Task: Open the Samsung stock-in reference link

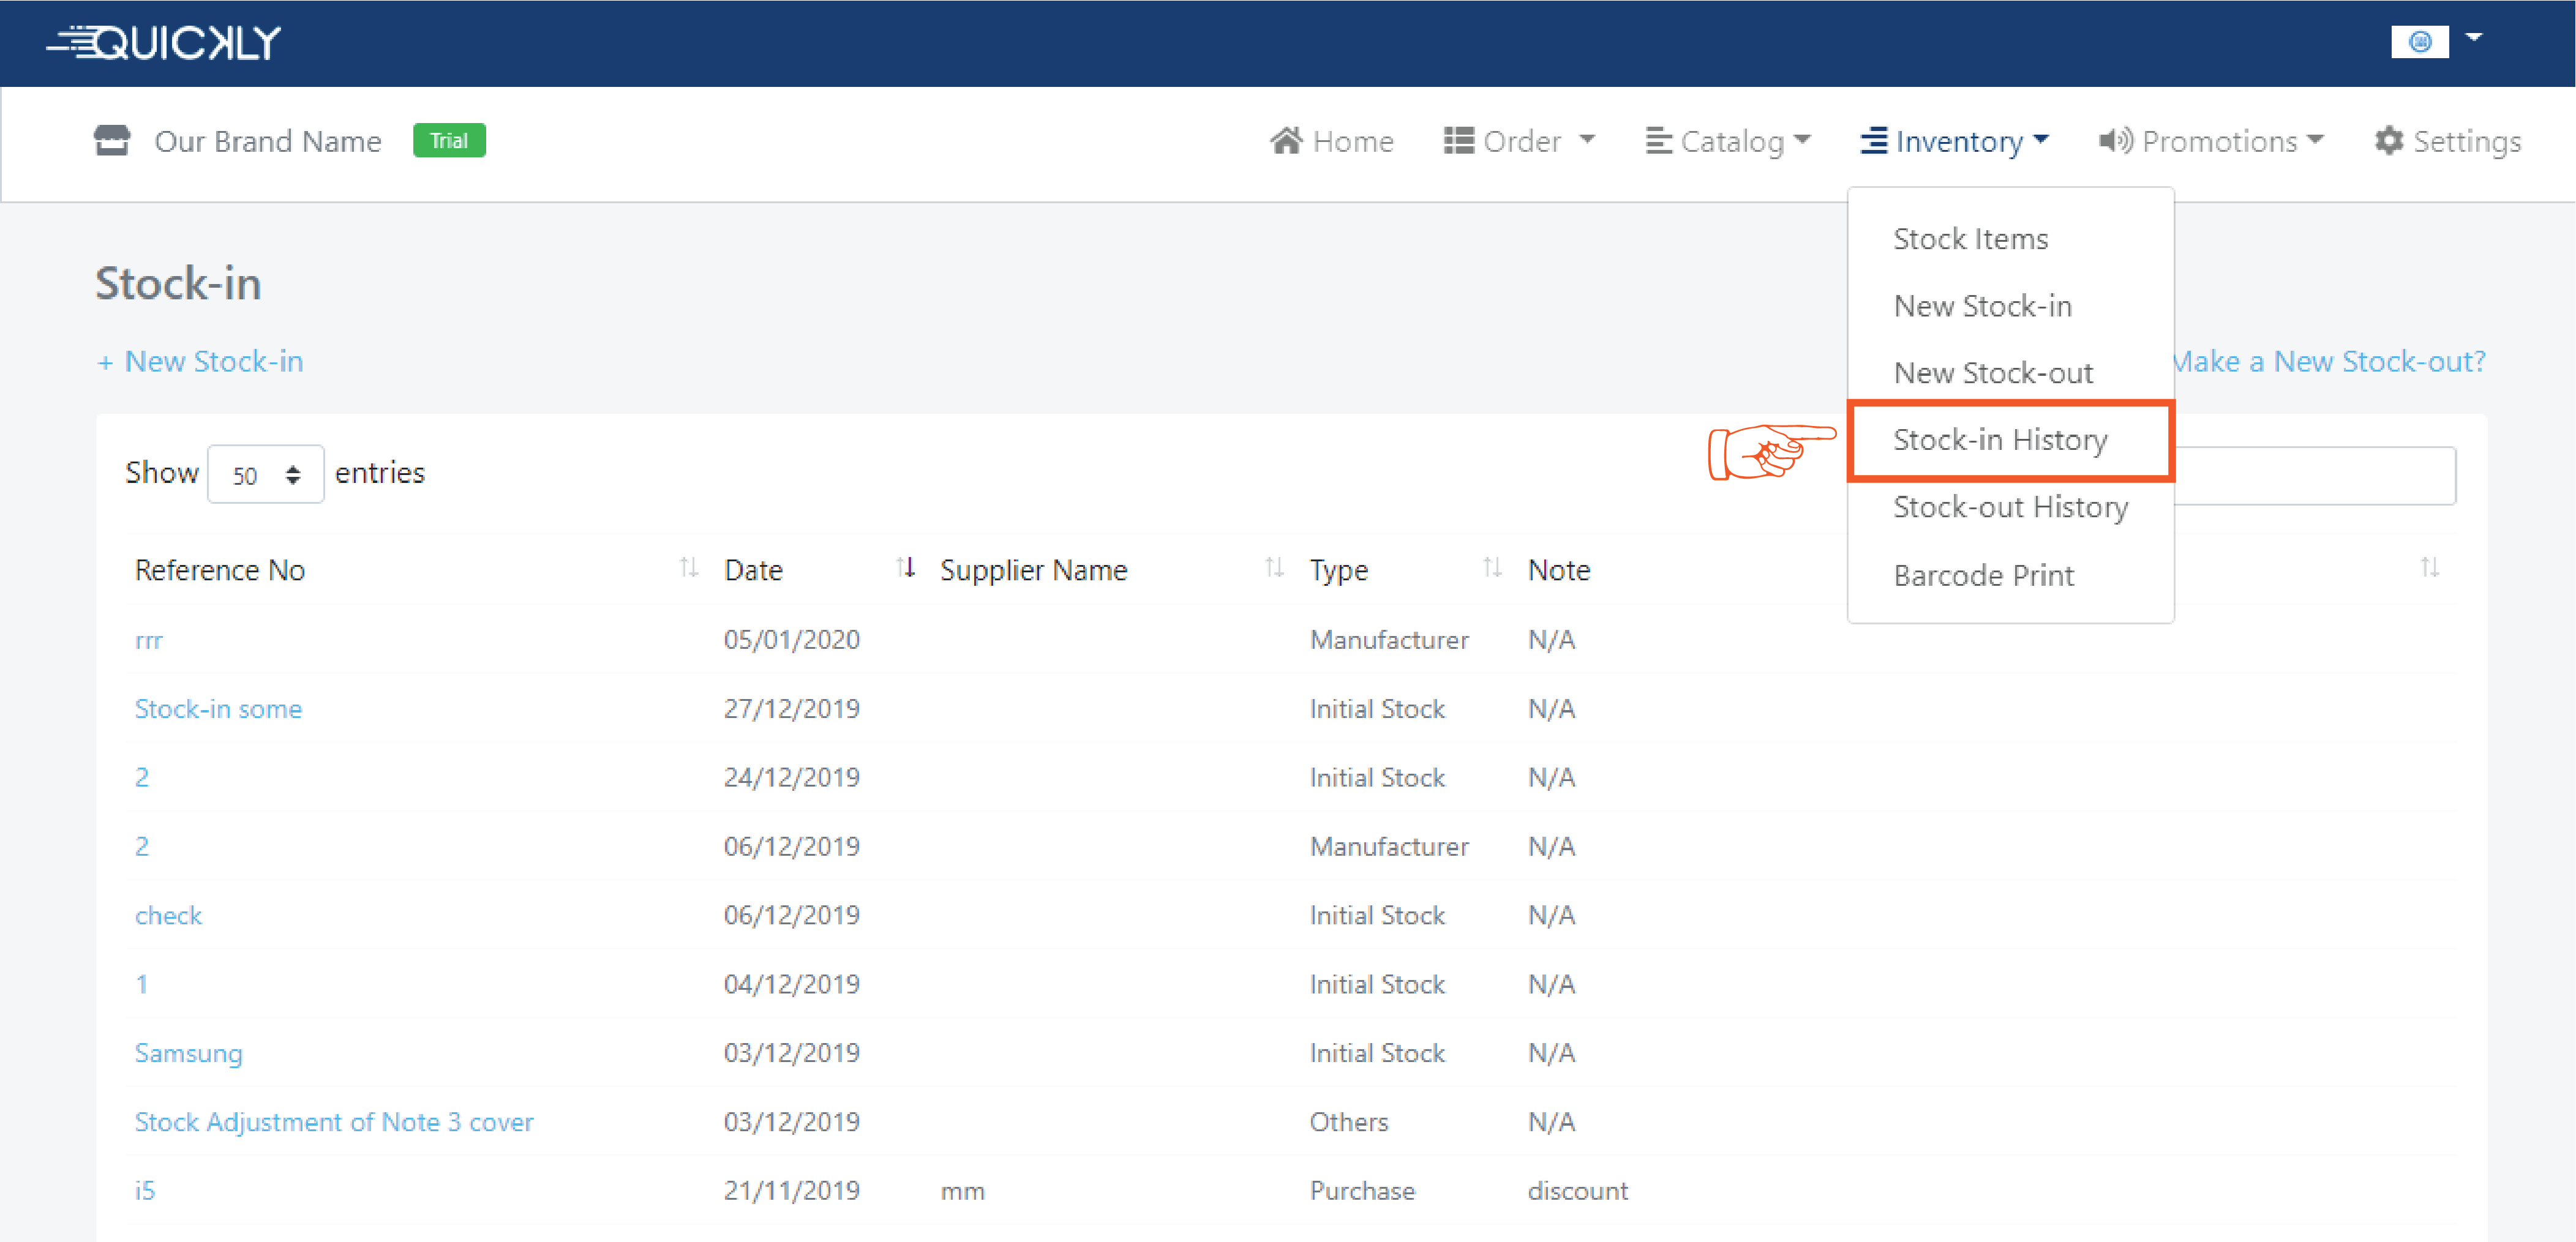Action: (188, 1053)
